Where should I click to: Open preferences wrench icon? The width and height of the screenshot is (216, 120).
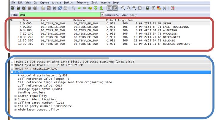pos(164,8)
